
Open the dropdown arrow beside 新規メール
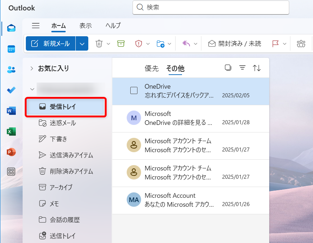click(82, 44)
